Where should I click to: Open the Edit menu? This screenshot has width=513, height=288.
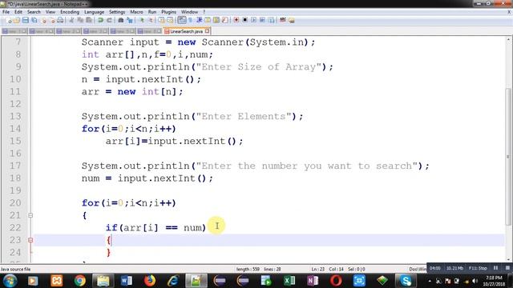18,12
